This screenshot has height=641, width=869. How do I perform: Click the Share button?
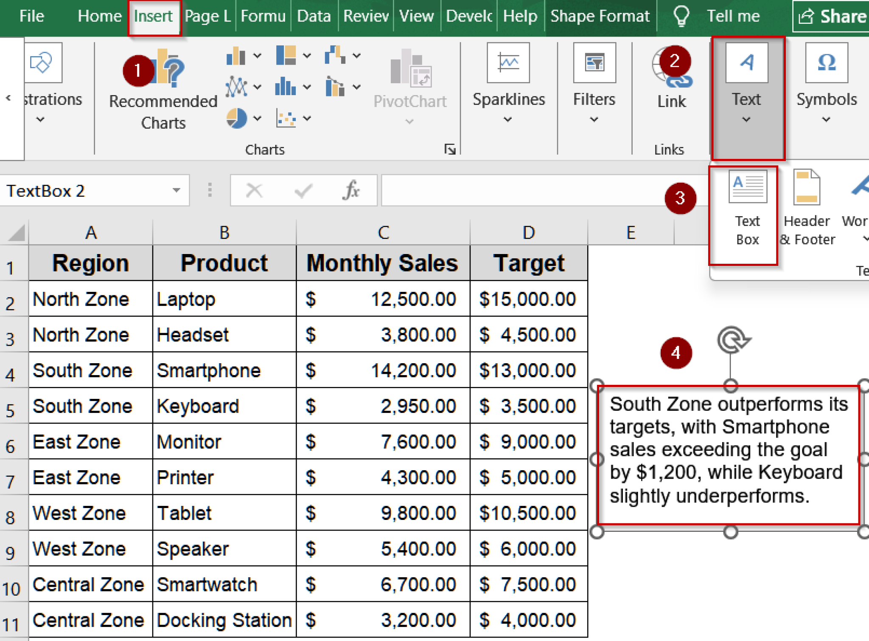833,16
